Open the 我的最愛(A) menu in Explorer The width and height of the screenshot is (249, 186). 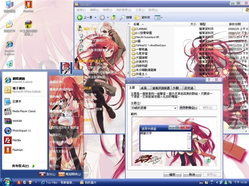[124, 10]
